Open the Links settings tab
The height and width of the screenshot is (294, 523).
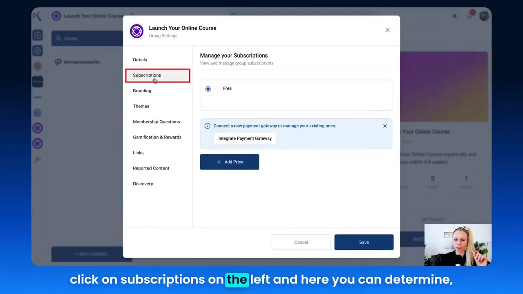138,153
